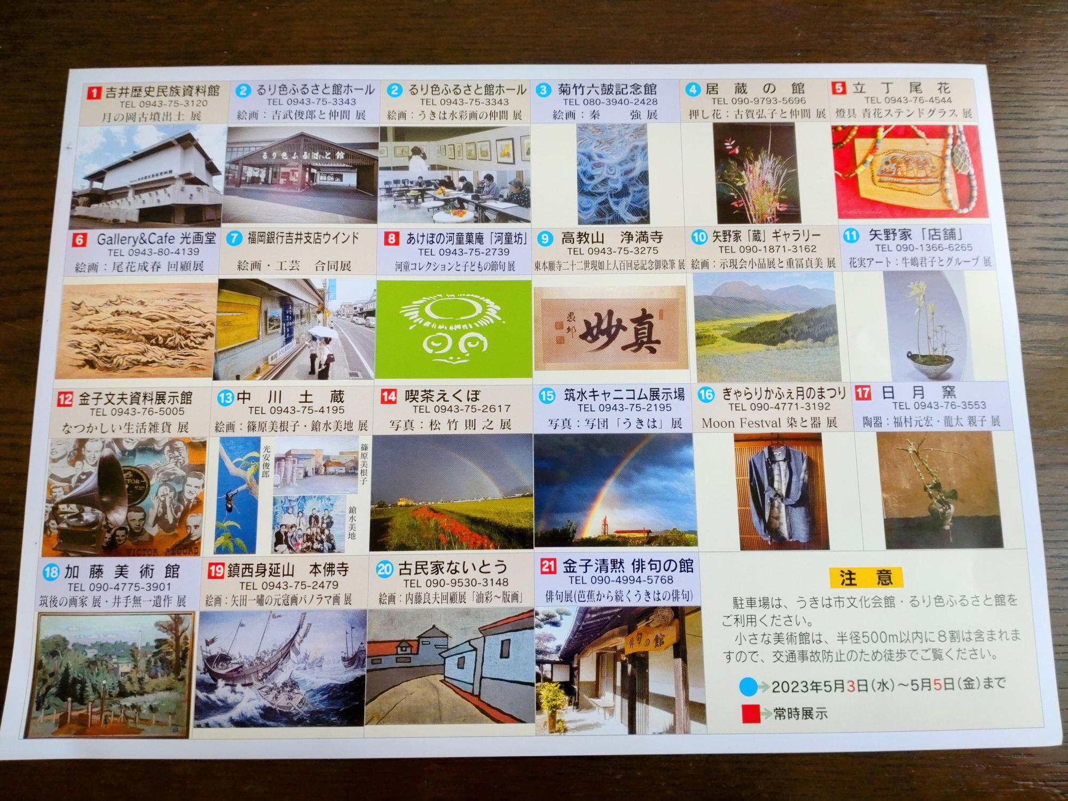Click the blue number 3 circle badge
Viewport: 1068px width, 801px height.
click(x=543, y=90)
